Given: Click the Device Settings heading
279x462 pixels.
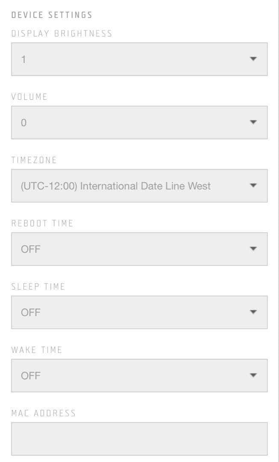Looking at the screenshot, I should point(52,15).
